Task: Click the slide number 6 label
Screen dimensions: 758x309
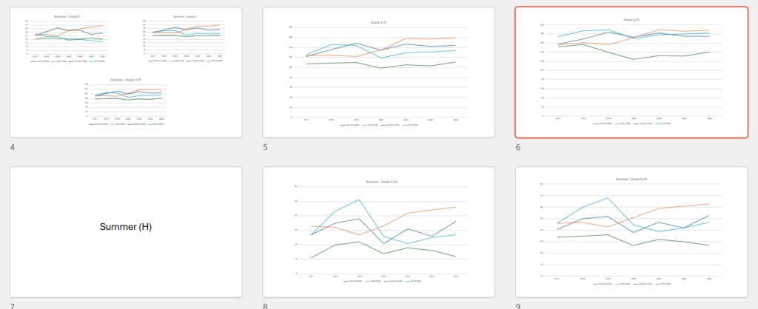Action: 519,148
